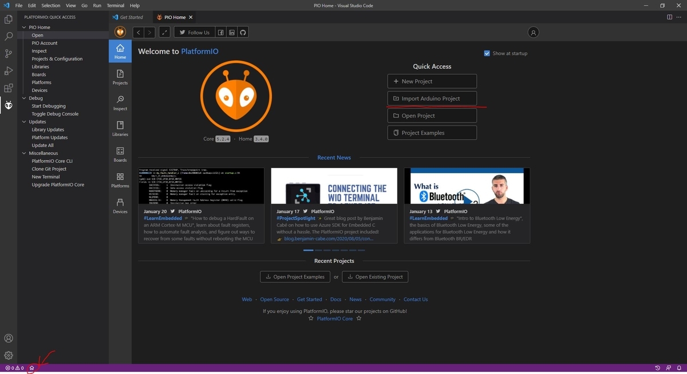The width and height of the screenshot is (687, 374).
Task: Open Projects in PIO Home sidebar
Action: pos(120,77)
